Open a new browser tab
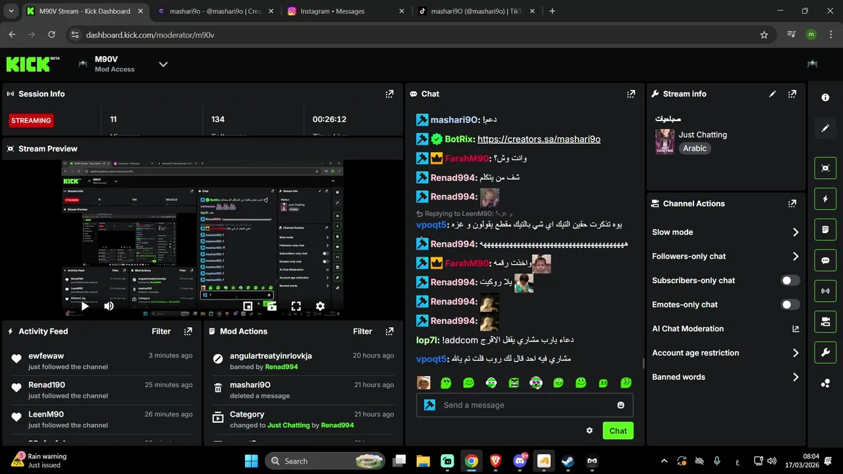 [552, 11]
